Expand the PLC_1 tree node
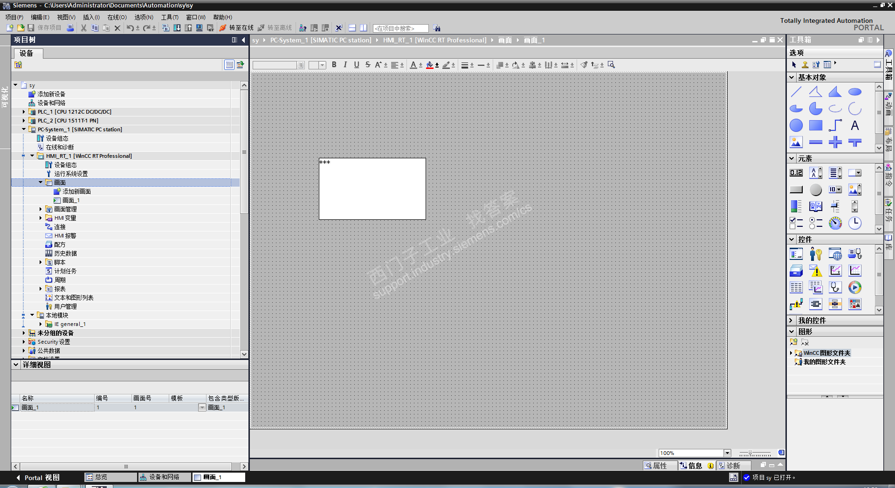 click(x=24, y=112)
